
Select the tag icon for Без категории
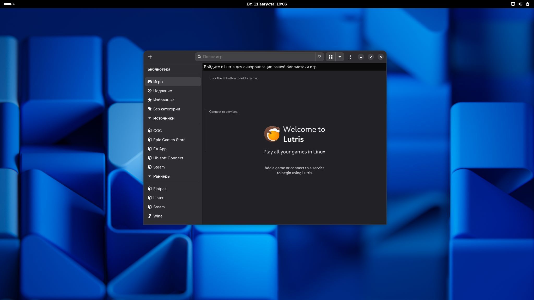coord(150,109)
